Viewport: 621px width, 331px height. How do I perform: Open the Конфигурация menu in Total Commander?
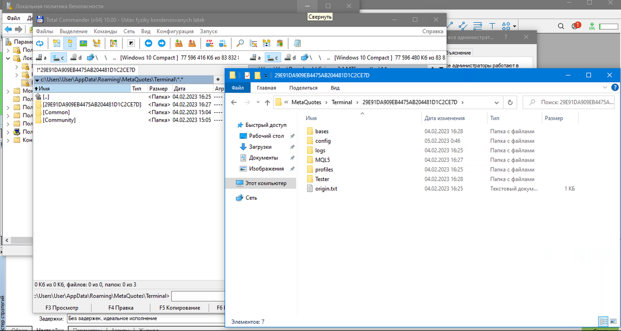pyautogui.click(x=175, y=31)
